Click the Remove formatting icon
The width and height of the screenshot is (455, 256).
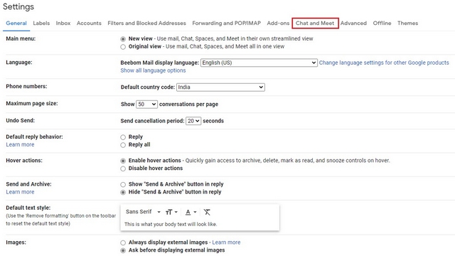click(207, 212)
